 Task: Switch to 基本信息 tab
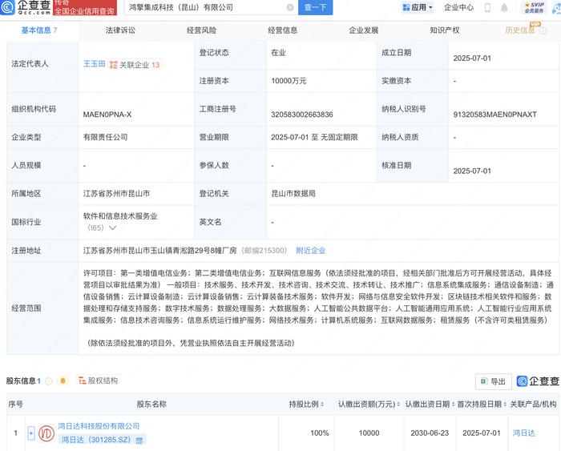(39, 30)
